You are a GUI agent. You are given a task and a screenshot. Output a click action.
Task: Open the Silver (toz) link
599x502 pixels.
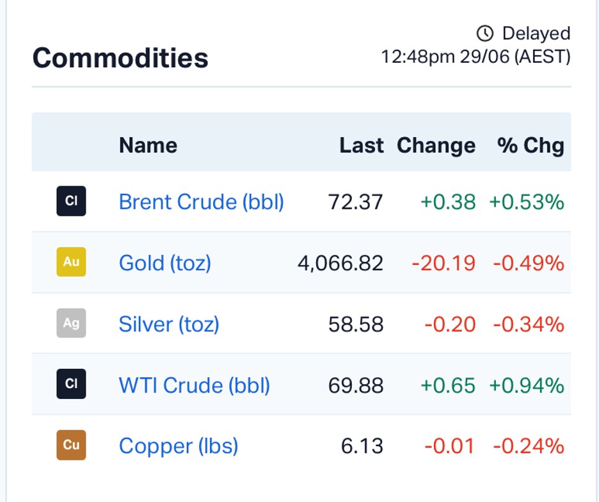[169, 324]
